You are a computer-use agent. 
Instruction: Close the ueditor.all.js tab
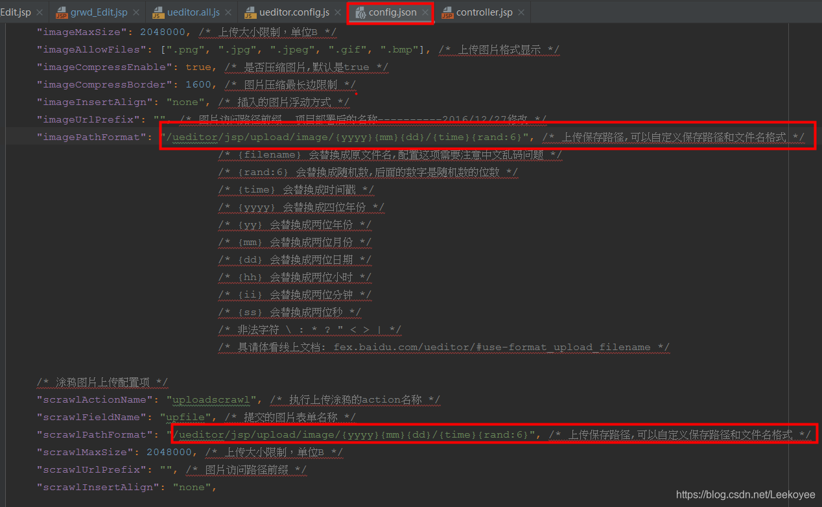(x=228, y=13)
